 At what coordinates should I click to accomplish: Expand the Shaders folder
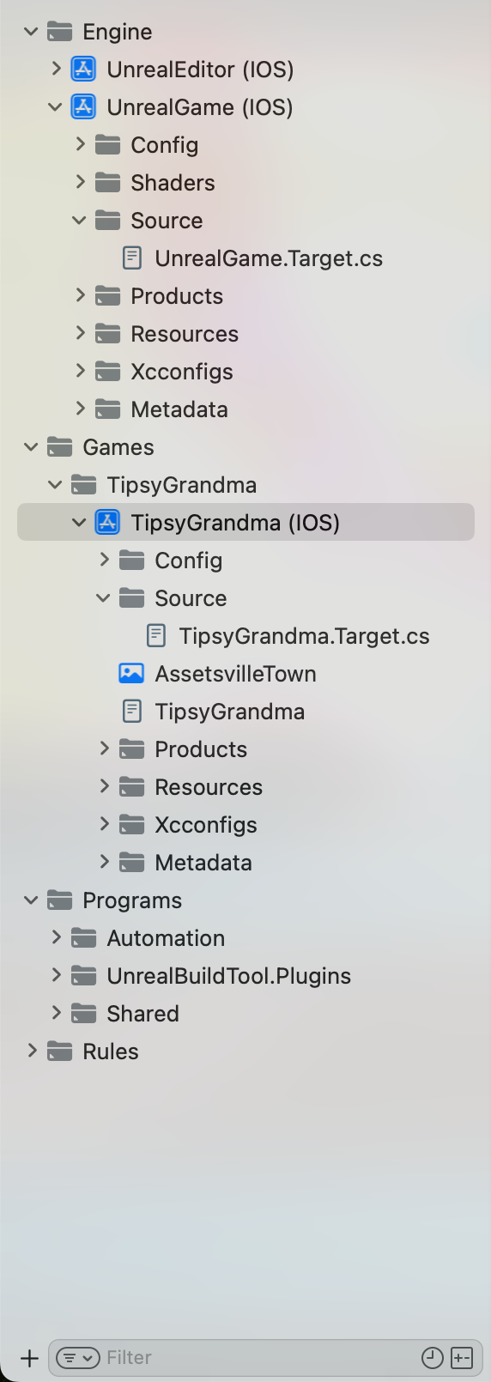(x=80, y=182)
